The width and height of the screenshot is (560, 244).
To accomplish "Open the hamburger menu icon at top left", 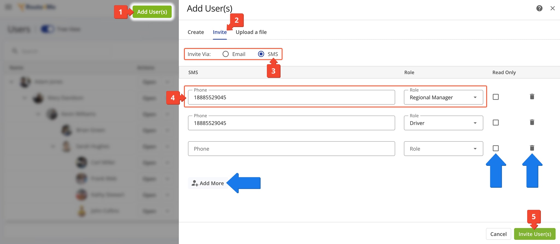I will tap(9, 7).
